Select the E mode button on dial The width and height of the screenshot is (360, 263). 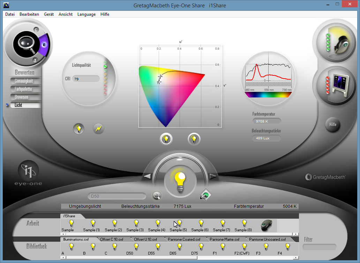point(44,45)
